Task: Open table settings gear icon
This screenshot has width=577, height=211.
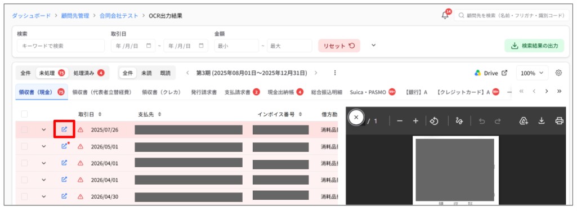Action: tap(558, 73)
